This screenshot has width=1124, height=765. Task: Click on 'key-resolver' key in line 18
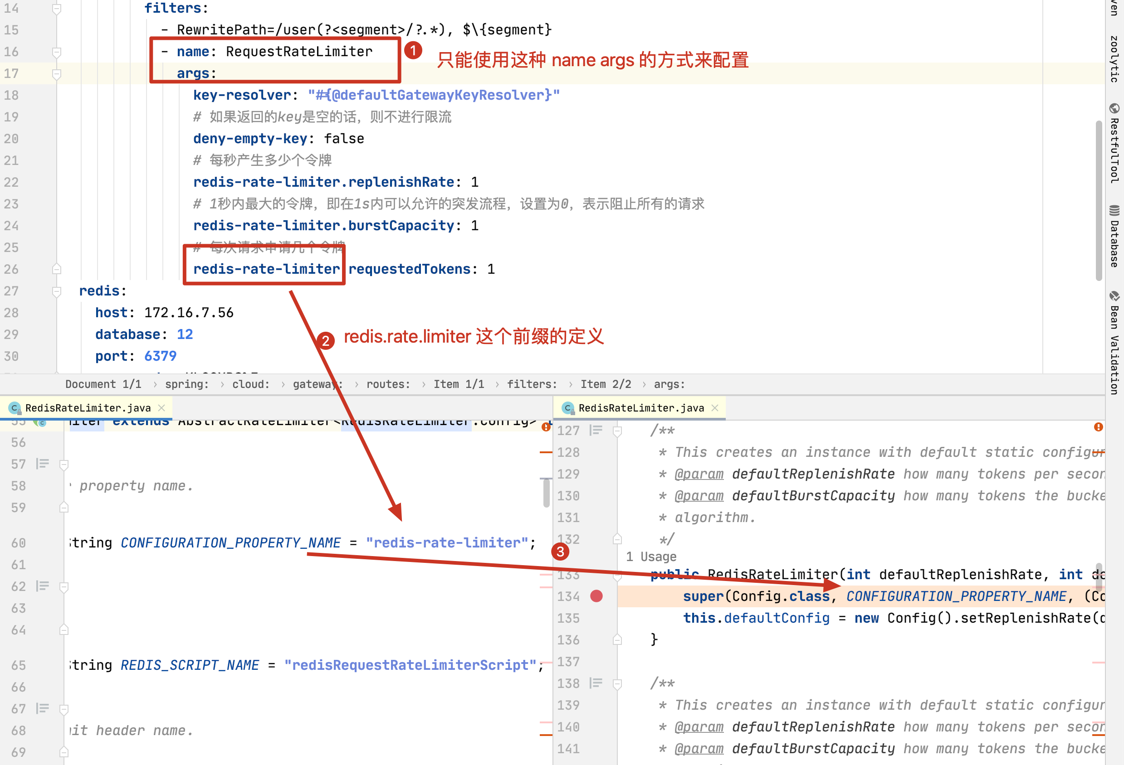[x=242, y=95]
